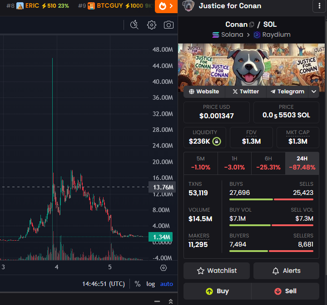Click date label 4 on time axis
The width and height of the screenshot is (327, 305).
56,267
